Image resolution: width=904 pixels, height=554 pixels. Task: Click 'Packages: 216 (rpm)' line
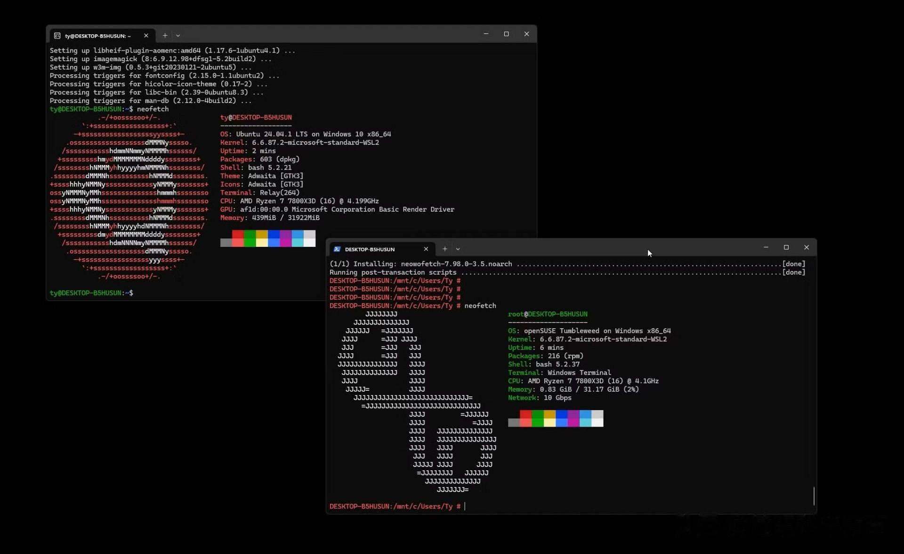click(546, 356)
